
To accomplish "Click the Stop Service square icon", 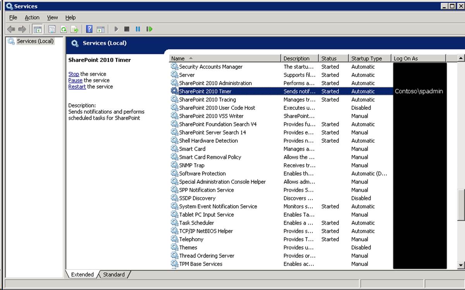I will [x=127, y=29].
